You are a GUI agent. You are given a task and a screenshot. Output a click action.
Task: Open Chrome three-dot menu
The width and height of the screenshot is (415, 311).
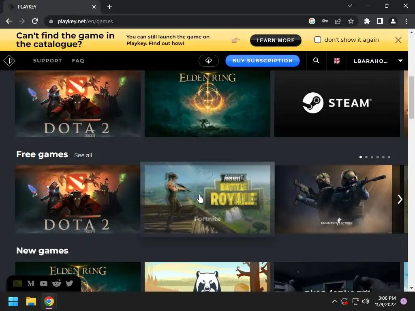point(406,21)
